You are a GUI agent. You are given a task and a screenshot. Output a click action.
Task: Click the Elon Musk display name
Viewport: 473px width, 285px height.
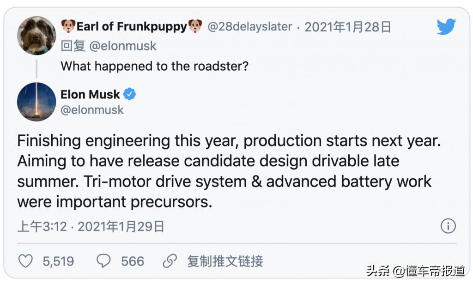[90, 94]
